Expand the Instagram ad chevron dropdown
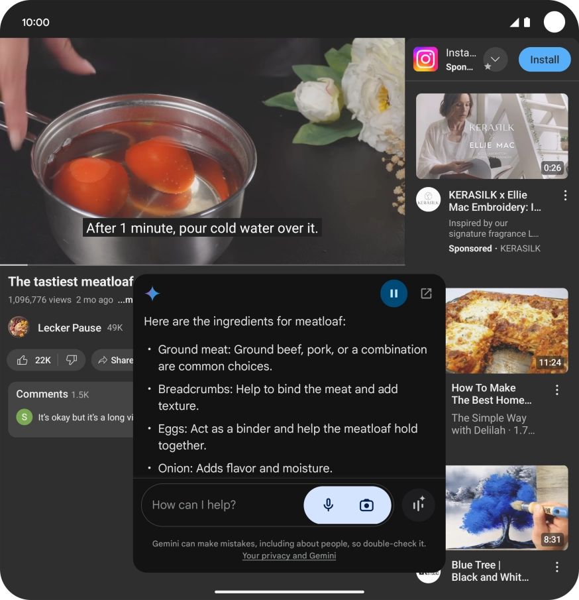579x600 pixels. 495,60
